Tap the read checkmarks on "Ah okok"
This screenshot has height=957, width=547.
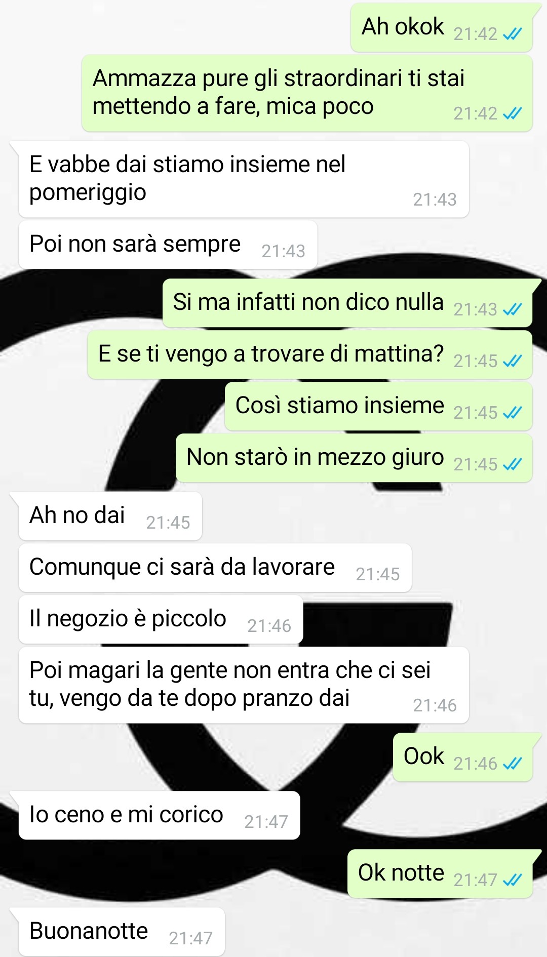(x=512, y=34)
